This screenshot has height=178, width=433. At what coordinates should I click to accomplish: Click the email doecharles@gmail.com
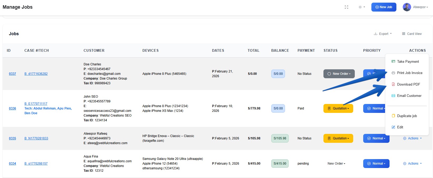click(104, 74)
